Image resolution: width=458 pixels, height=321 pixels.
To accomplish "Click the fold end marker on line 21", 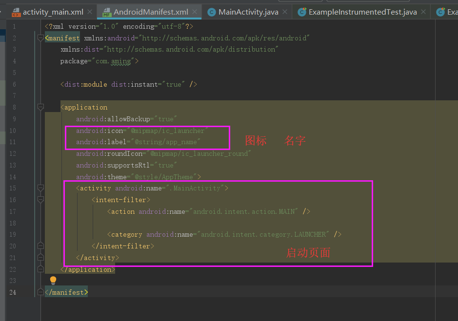I will pyautogui.click(x=40, y=257).
